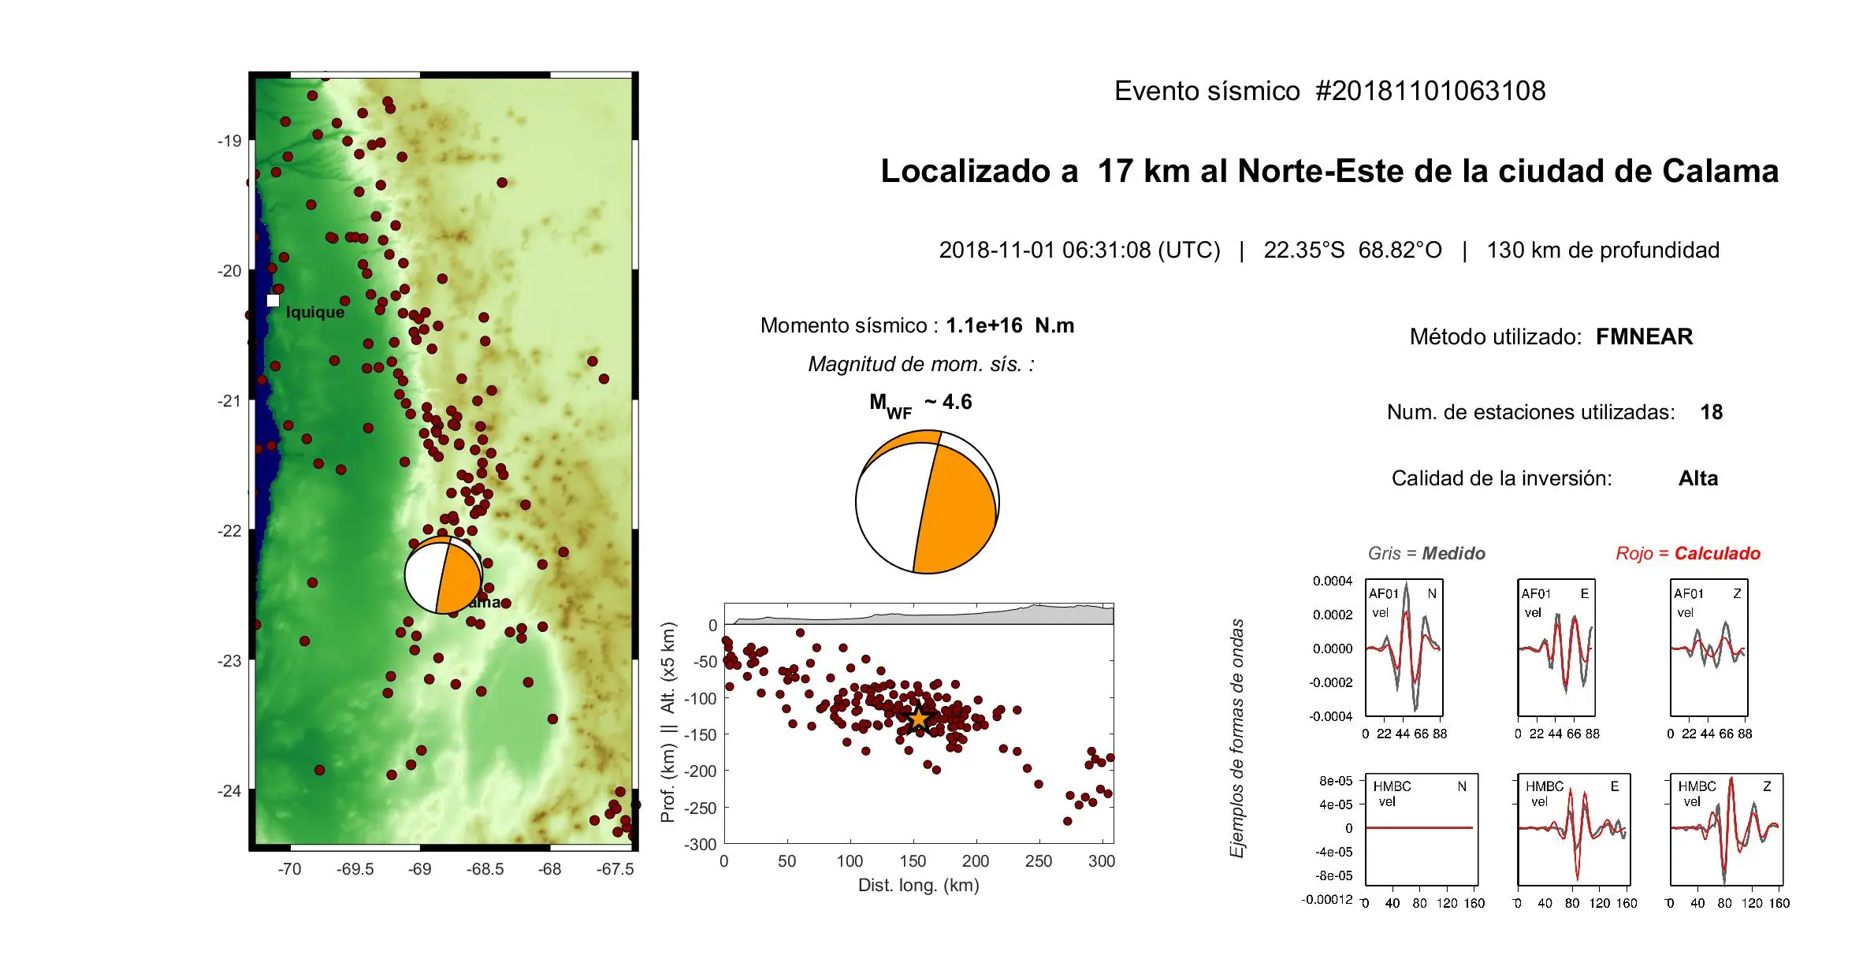Click the map latitude label '-24'
This screenshot has width=1874, height=955.
(230, 790)
